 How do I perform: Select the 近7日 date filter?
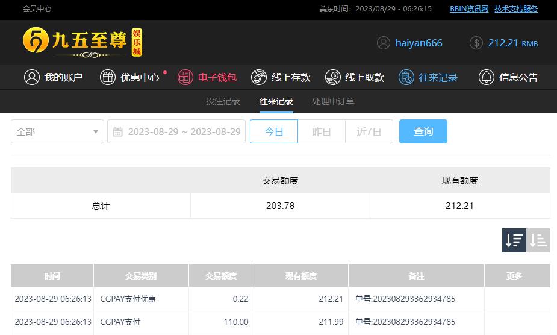[x=369, y=131]
